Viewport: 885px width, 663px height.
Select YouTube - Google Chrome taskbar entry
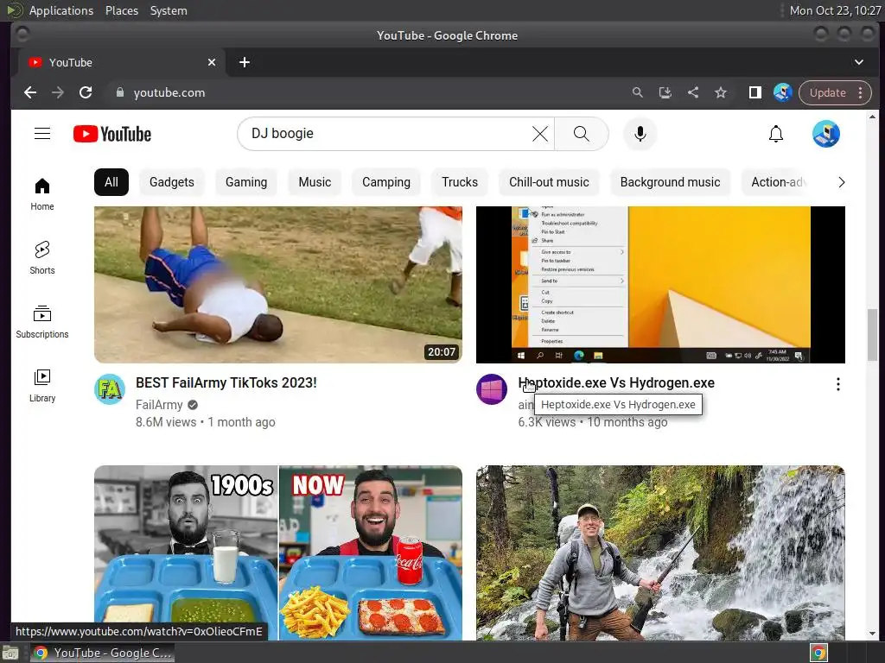pyautogui.click(x=102, y=653)
